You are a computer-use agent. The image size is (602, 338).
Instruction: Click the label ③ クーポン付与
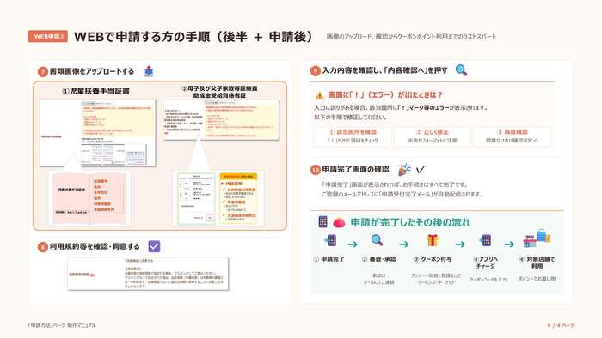[433, 259]
